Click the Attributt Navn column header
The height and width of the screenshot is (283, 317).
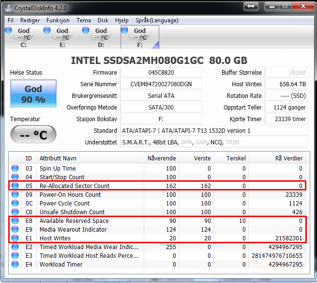click(x=90, y=158)
